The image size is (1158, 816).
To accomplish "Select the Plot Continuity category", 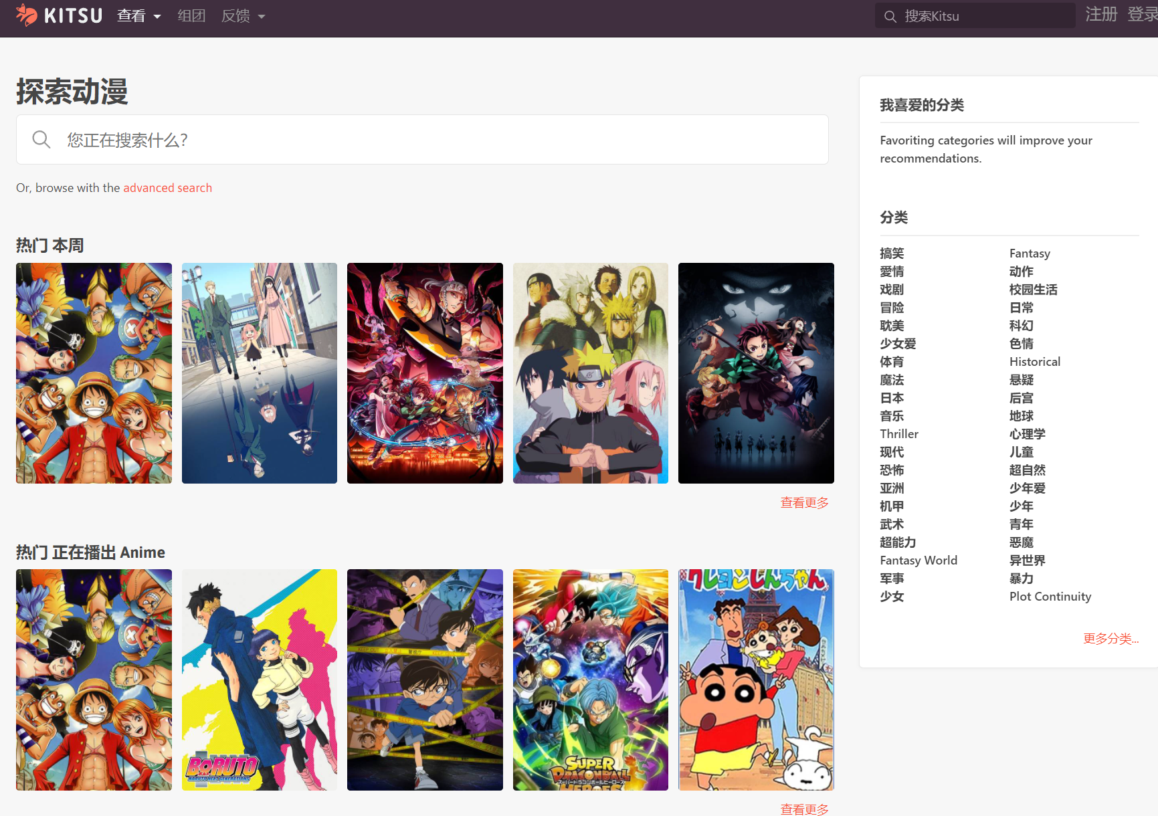I will (x=1050, y=597).
